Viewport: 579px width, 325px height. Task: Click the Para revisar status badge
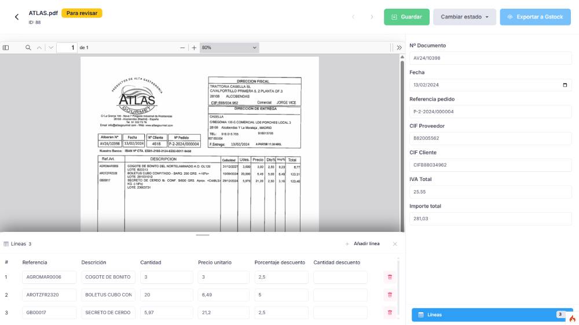[82, 13]
